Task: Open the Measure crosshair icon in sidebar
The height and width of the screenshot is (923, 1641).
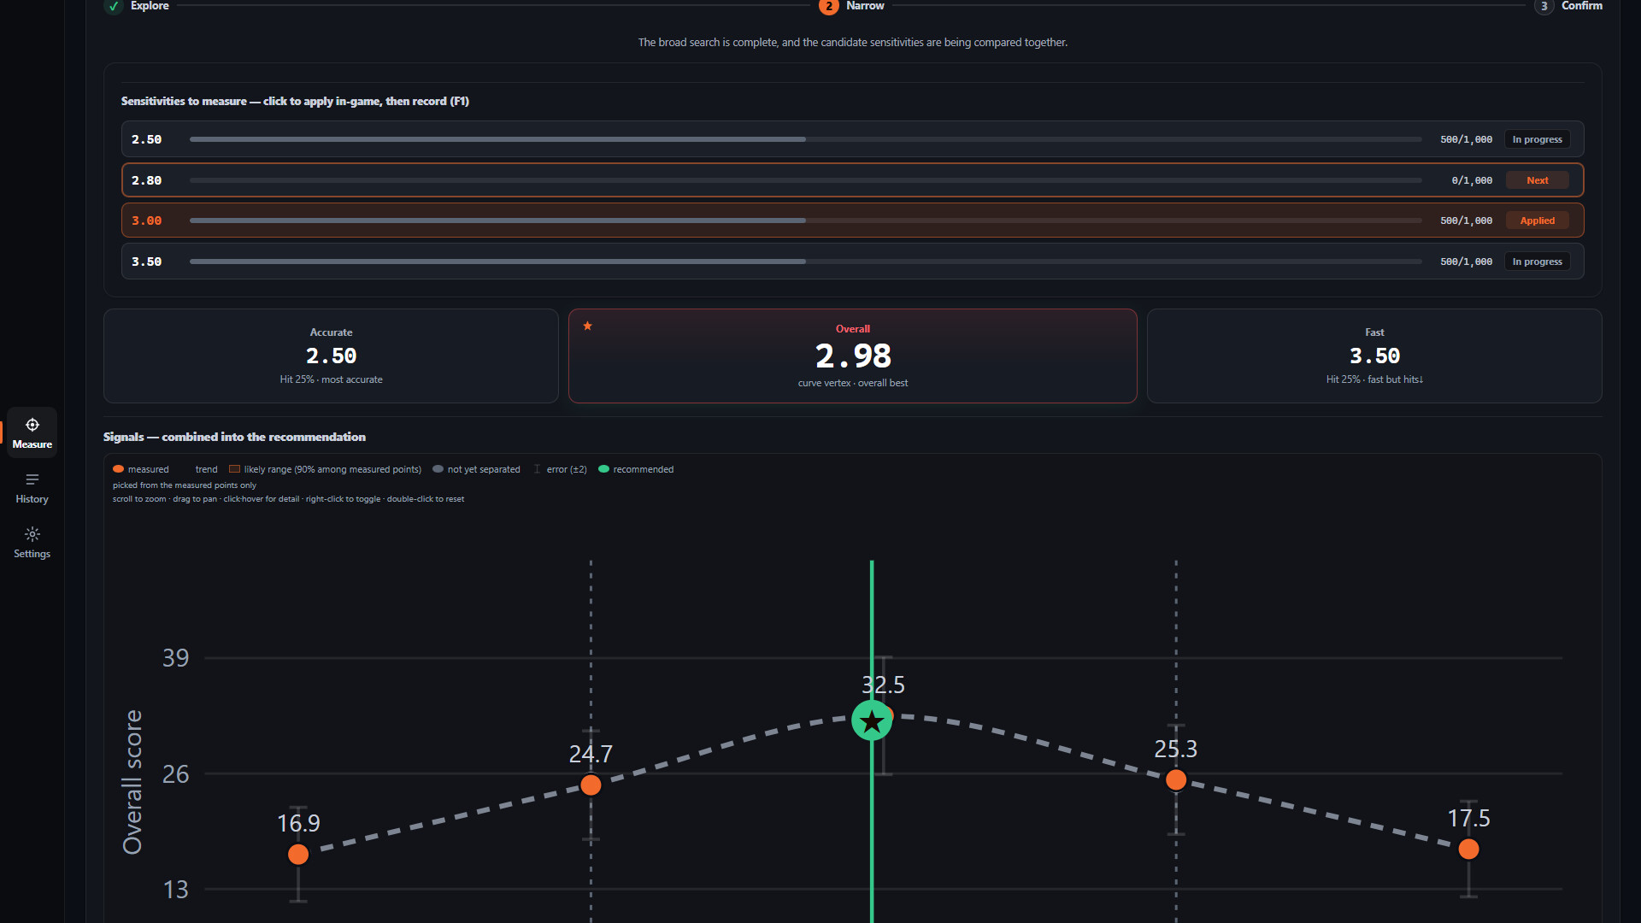Action: tap(32, 425)
